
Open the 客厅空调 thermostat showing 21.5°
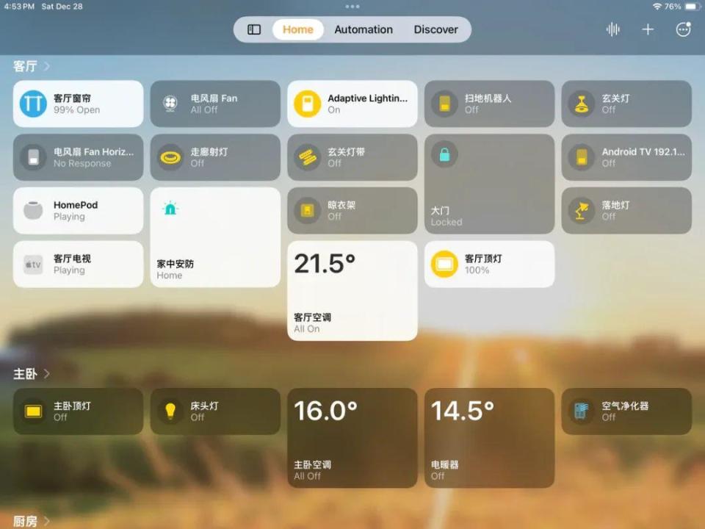(x=352, y=290)
